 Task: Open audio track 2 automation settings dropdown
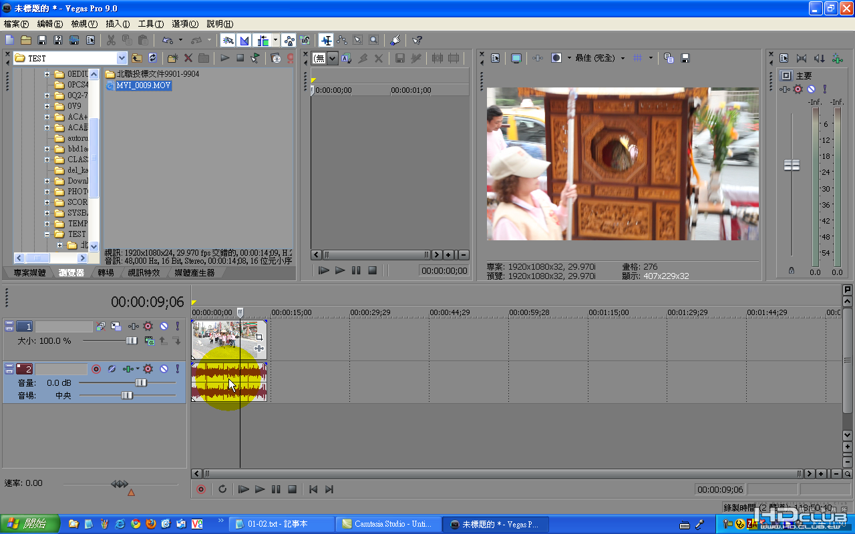point(138,368)
